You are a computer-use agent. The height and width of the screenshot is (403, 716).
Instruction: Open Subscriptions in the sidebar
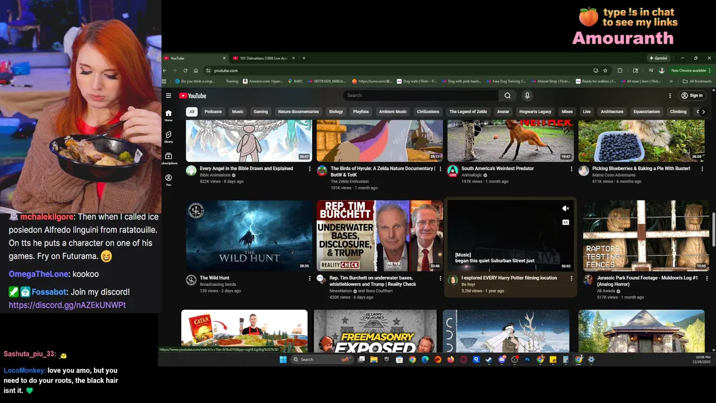pos(168,158)
